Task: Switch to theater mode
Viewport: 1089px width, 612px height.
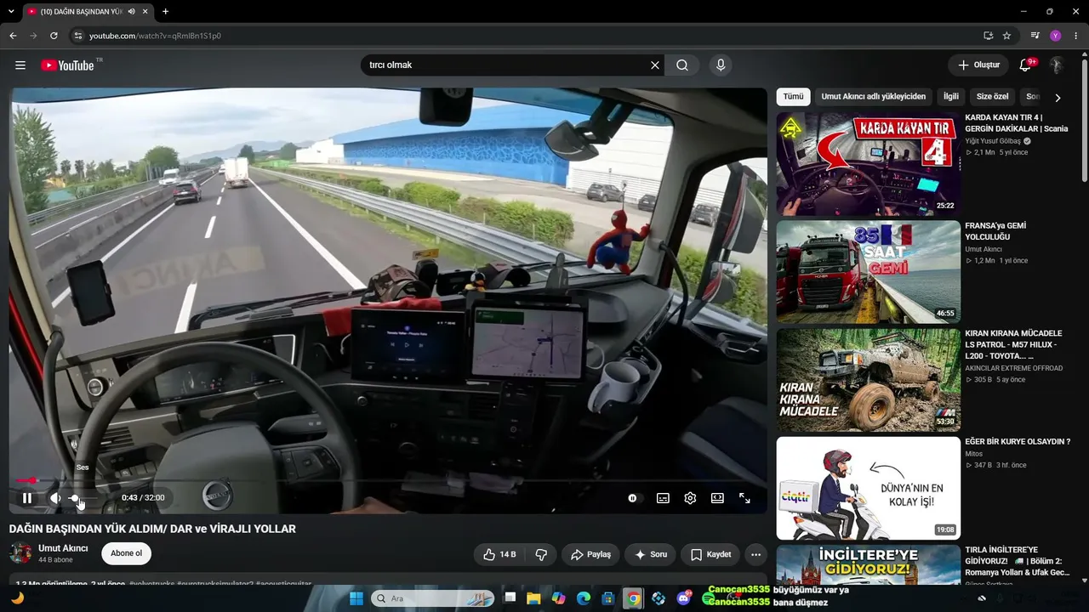Action: (717, 498)
